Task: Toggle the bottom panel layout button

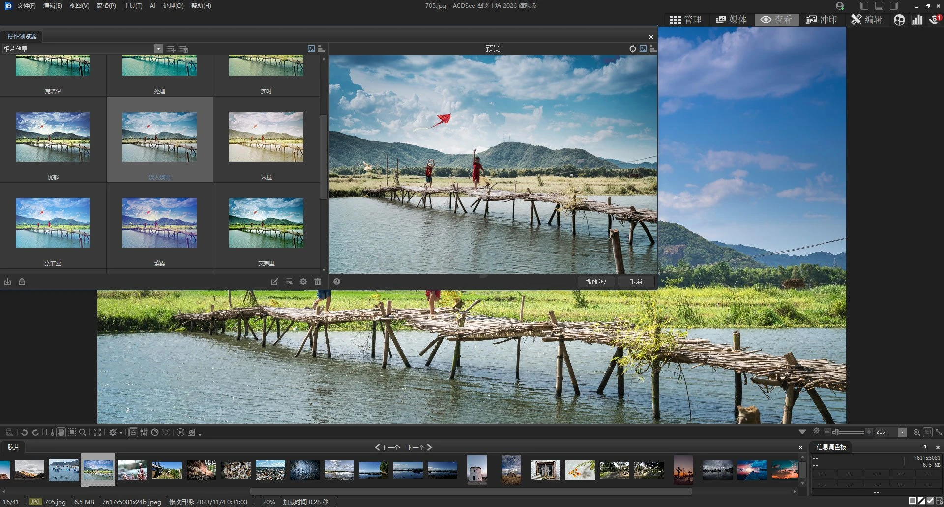Action: pyautogui.click(x=879, y=6)
